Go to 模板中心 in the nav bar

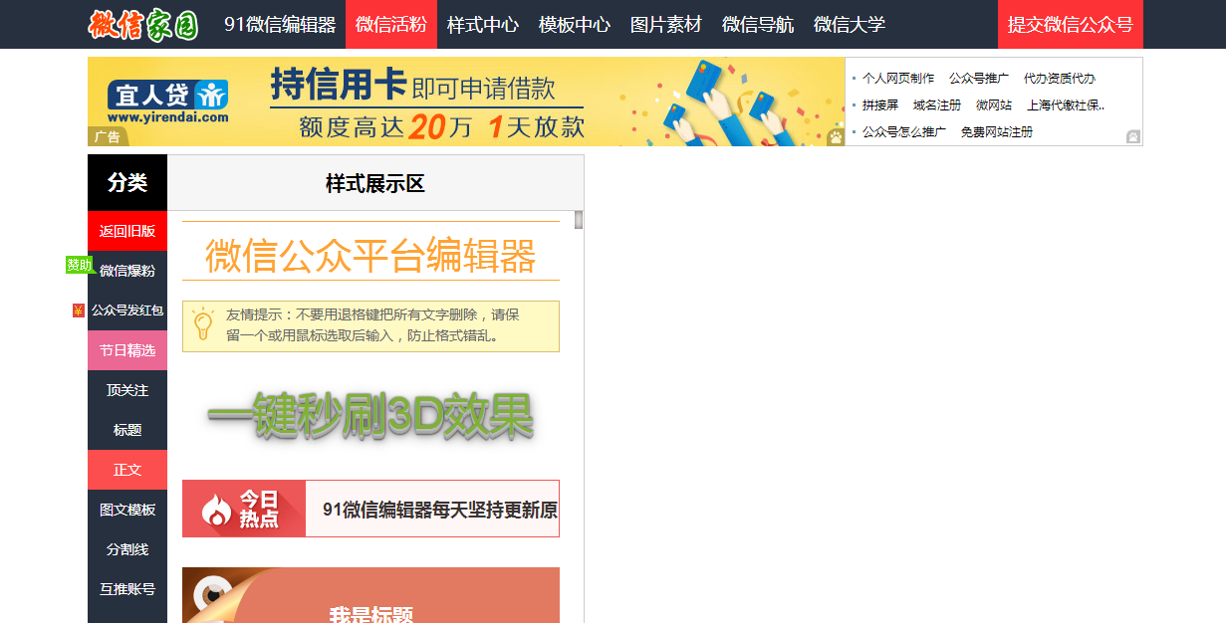575,25
